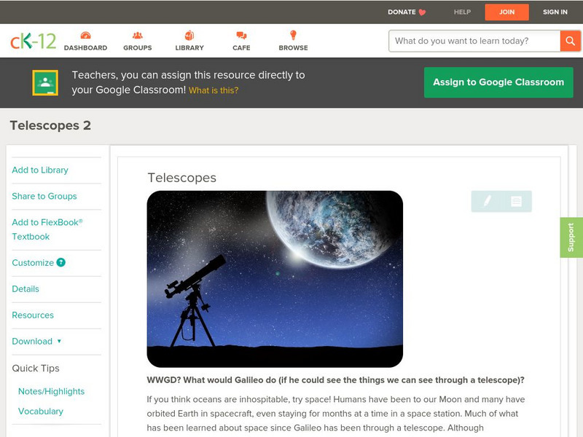Click the Cafe chat bubbles icon
Screen dimensions: 583x437
click(241, 36)
